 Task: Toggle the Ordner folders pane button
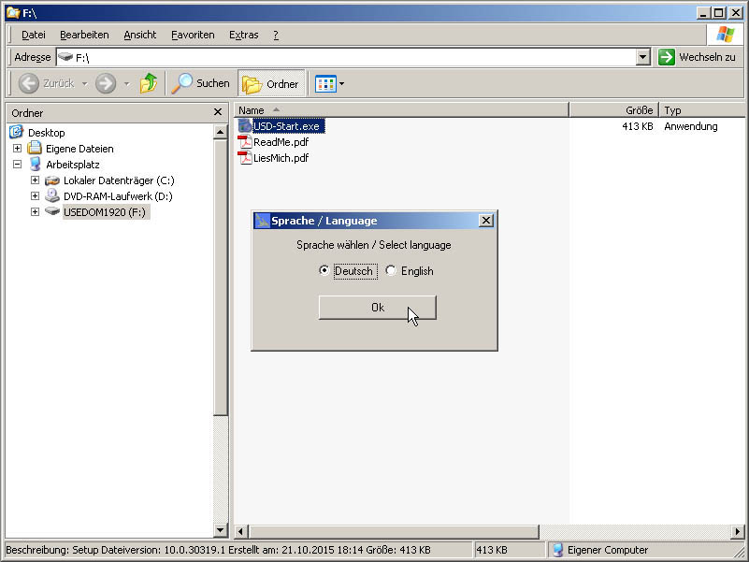click(x=271, y=83)
